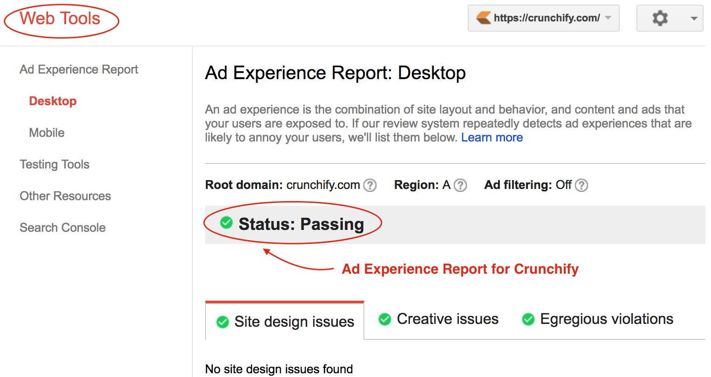Click help icon next to Ad filtering: Off
Viewport: 711px width, 377px height.
(x=581, y=185)
